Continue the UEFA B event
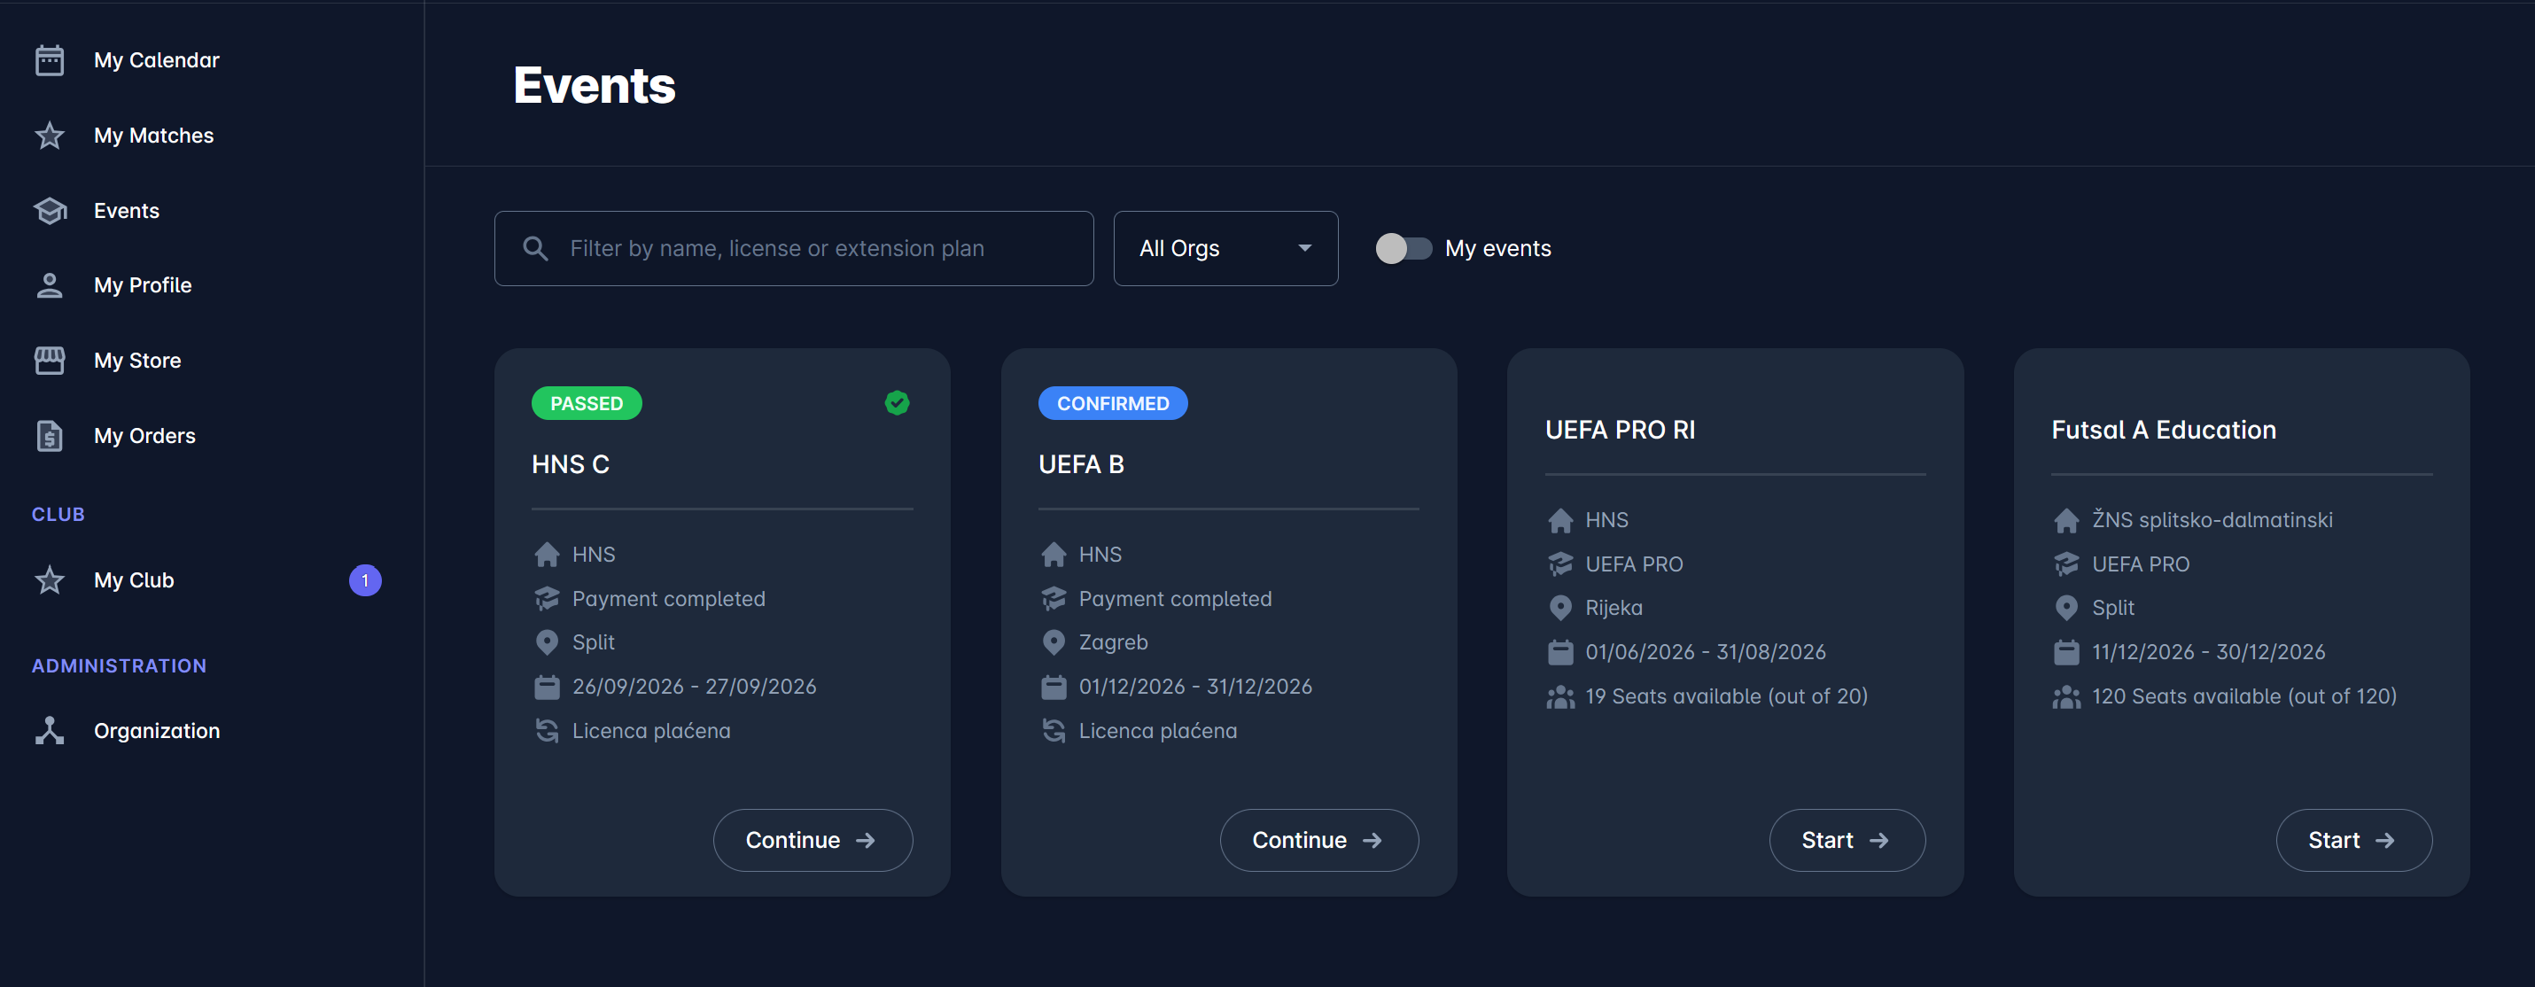Image resolution: width=2535 pixels, height=987 pixels. 1318,839
